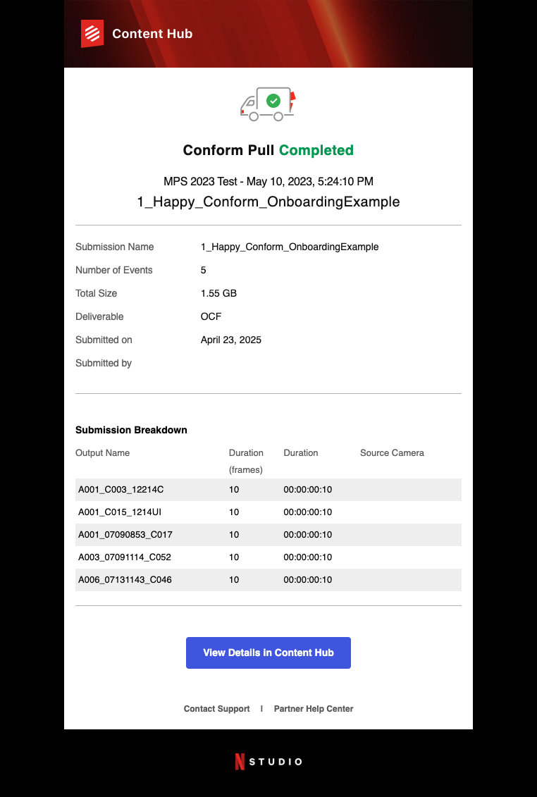Select the A003_07091114_C052 output row
This screenshot has height=797, width=537.
click(x=268, y=557)
